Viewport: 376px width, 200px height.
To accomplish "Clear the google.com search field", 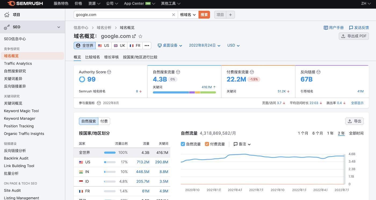I will (173, 15).
